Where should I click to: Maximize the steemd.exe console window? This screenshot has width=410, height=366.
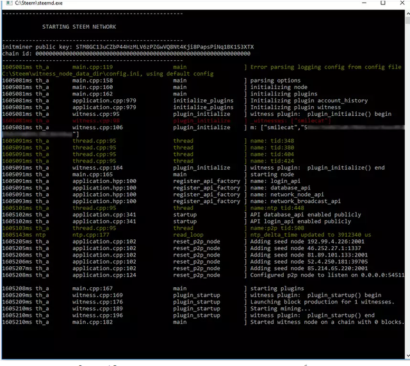pyautogui.click(x=383, y=3)
